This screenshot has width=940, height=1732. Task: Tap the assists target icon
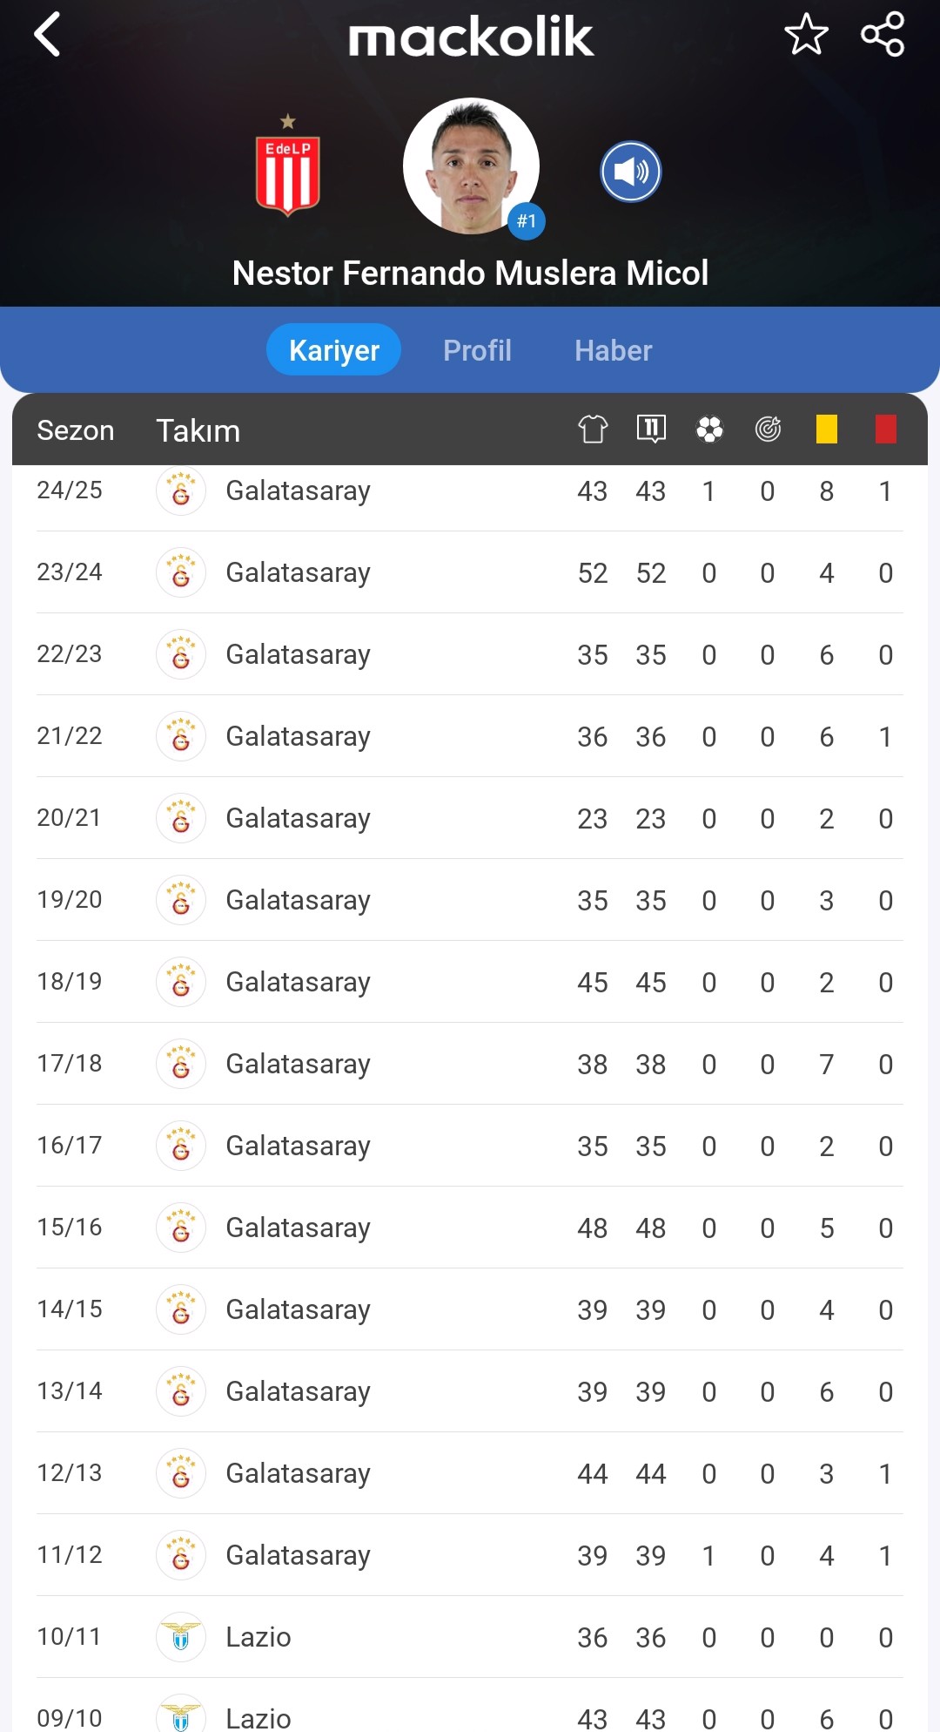pos(768,429)
